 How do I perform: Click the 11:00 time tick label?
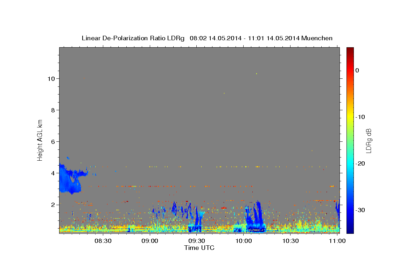(337, 241)
